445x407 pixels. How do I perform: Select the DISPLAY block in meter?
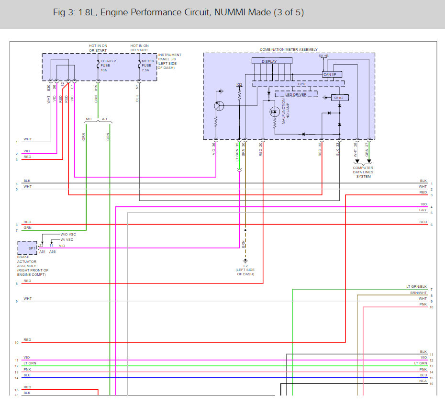(x=272, y=61)
